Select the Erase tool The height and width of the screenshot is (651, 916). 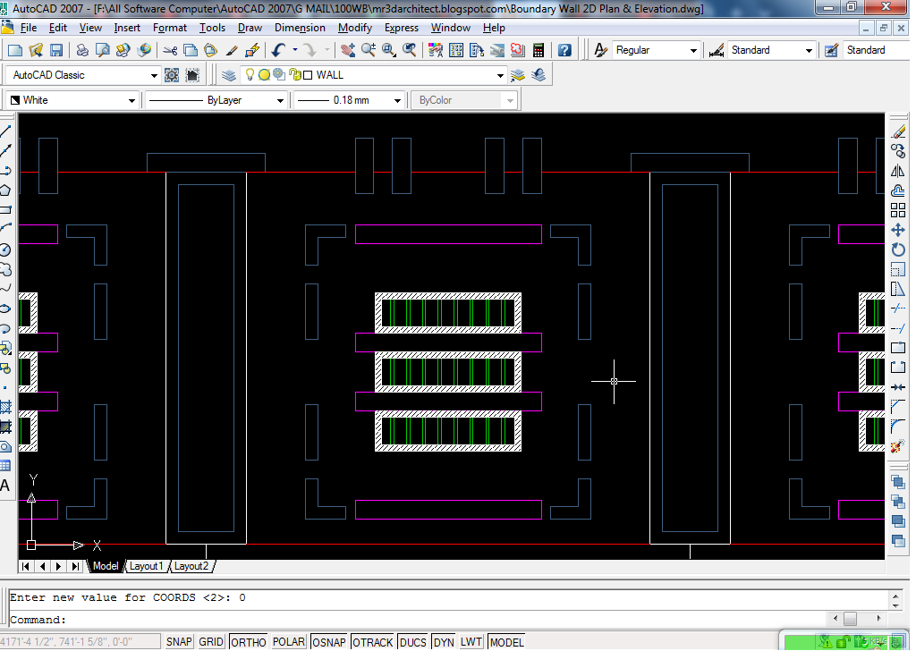pos(898,131)
